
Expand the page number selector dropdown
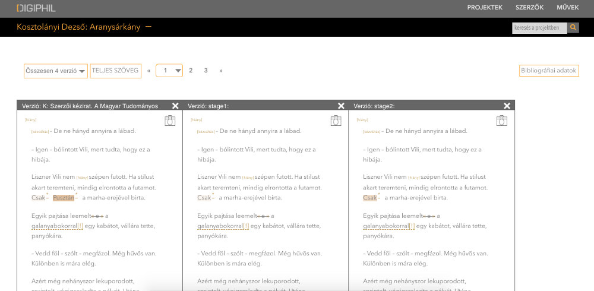point(169,71)
